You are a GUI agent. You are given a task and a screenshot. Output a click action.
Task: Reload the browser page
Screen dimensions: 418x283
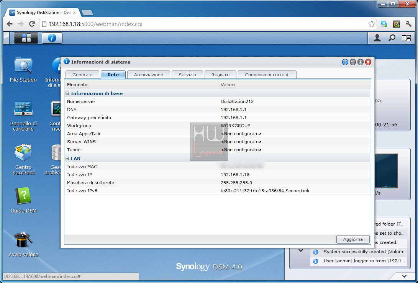32,24
